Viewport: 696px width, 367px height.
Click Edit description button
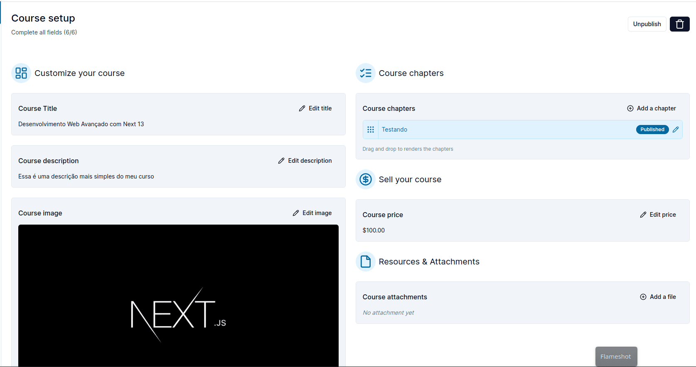pyautogui.click(x=305, y=161)
